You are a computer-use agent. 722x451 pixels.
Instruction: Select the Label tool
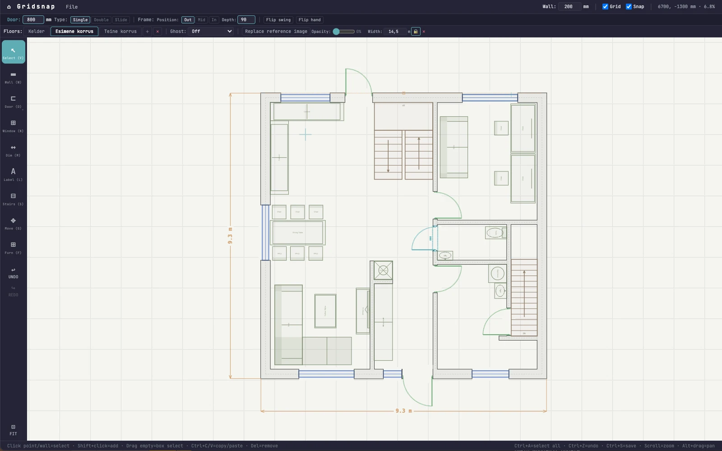click(13, 175)
